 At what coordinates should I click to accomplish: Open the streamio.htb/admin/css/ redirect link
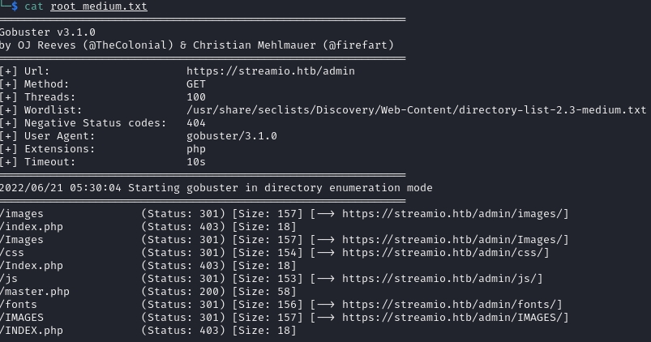click(445, 252)
